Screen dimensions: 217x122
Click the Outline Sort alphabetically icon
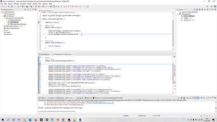(x=197, y=9)
